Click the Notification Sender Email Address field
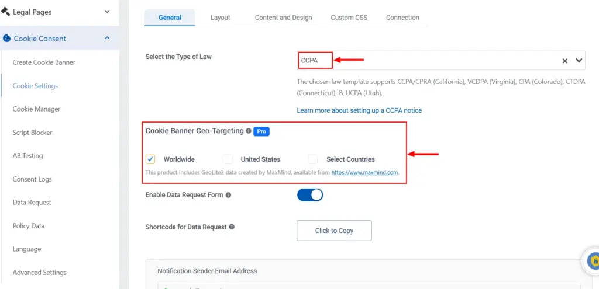Image resolution: width=599 pixels, height=289 pixels. (369, 286)
